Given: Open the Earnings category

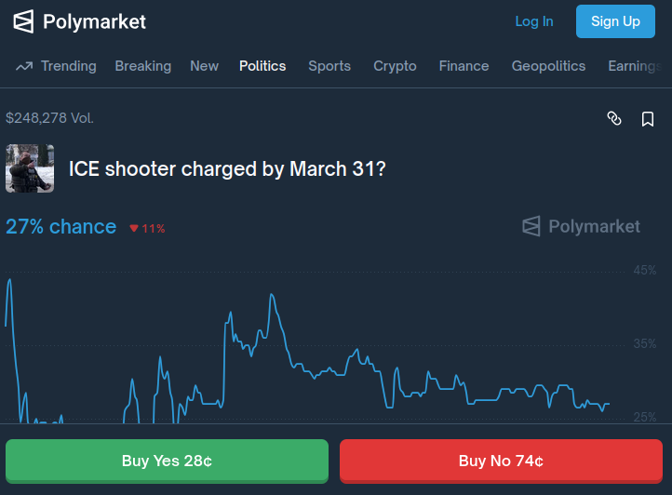Looking at the screenshot, I should click(x=635, y=66).
